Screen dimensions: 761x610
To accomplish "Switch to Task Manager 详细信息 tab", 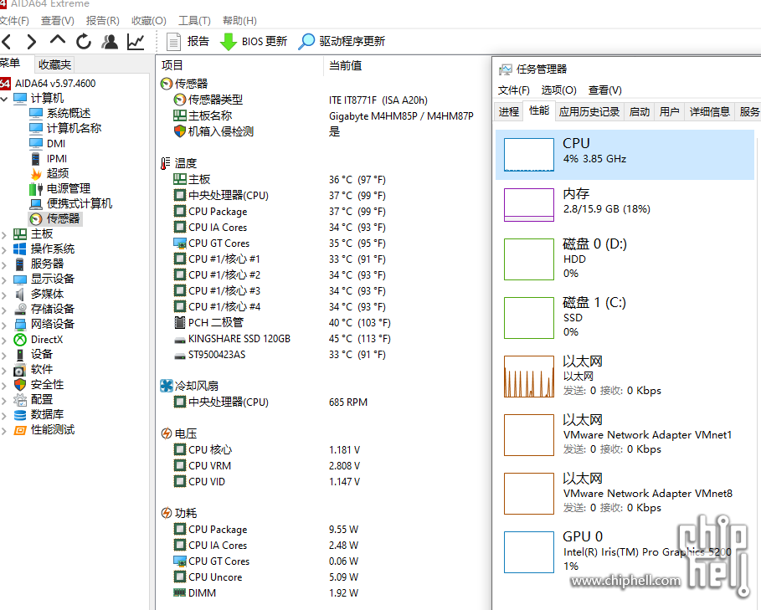I will pyautogui.click(x=710, y=112).
